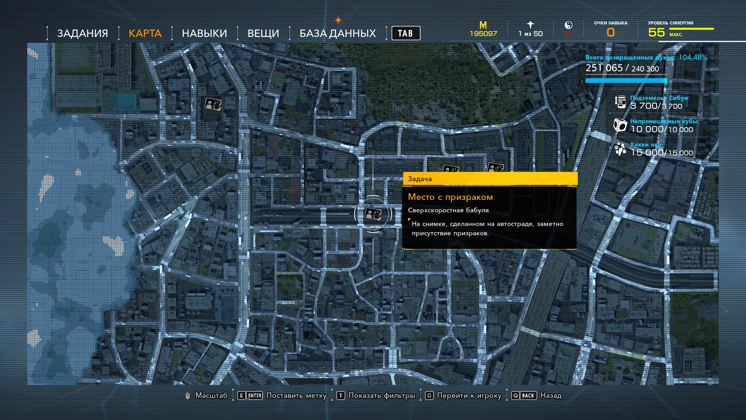746x420 pixels.
Task: Switch to the НАВЫКИ tab
Action: pyautogui.click(x=204, y=33)
